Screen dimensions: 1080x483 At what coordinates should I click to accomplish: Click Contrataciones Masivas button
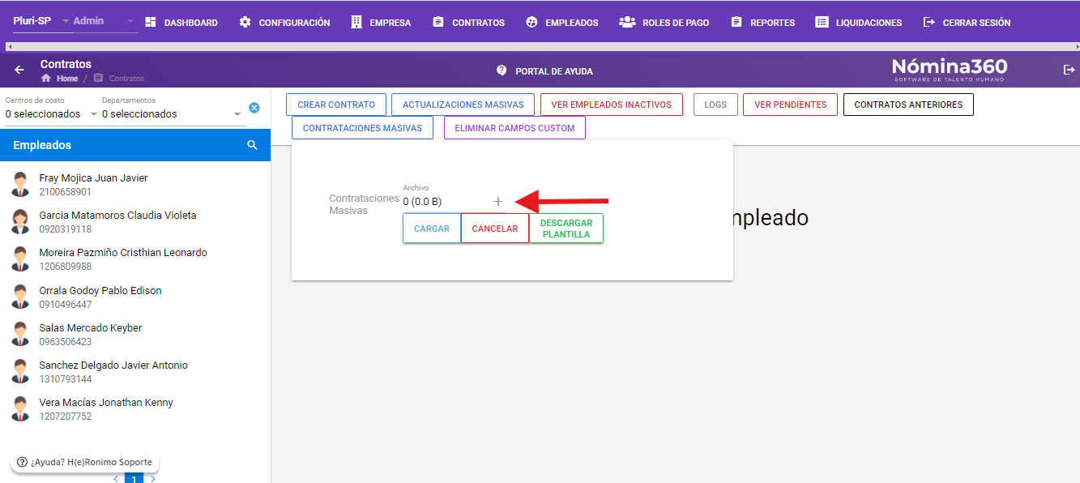[x=362, y=128]
